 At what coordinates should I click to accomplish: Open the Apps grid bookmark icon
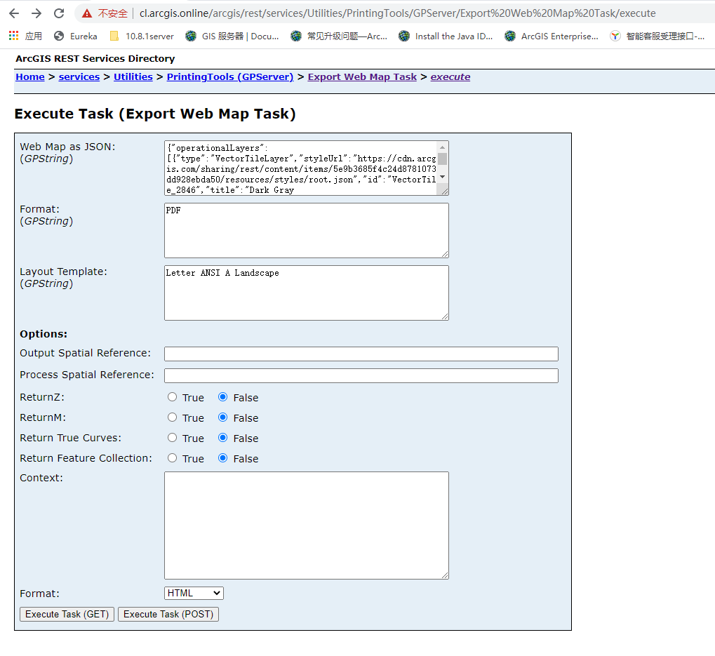pos(13,36)
